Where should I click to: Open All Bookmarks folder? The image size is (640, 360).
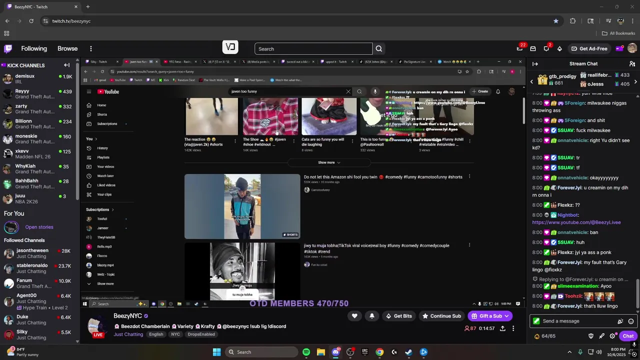pyautogui.click(x=618, y=33)
